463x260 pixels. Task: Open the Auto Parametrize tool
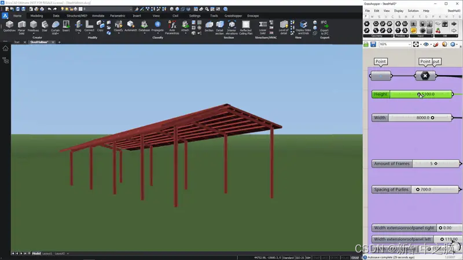(x=172, y=27)
